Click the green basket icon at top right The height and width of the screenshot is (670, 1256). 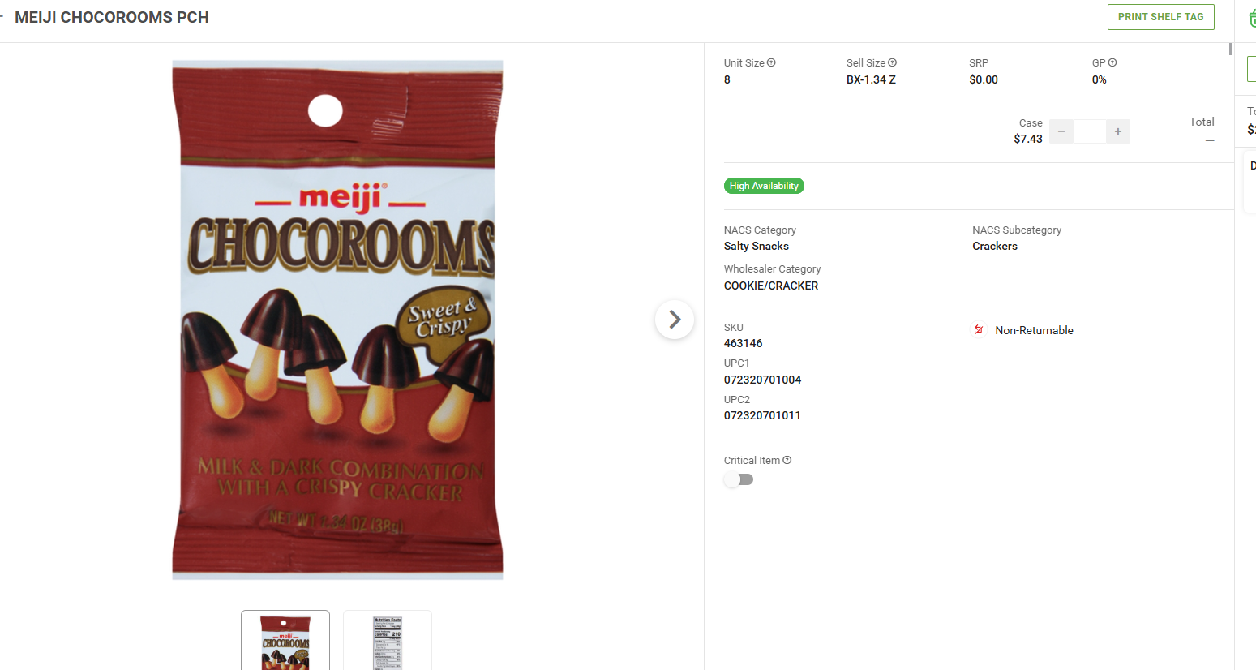coord(1252,18)
